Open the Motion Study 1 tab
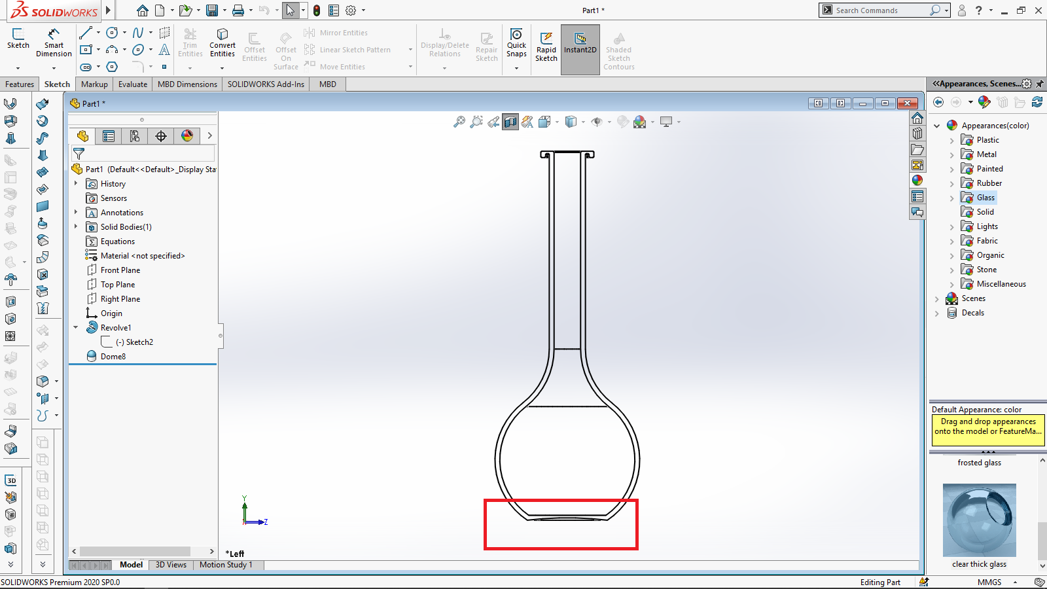 [226, 565]
